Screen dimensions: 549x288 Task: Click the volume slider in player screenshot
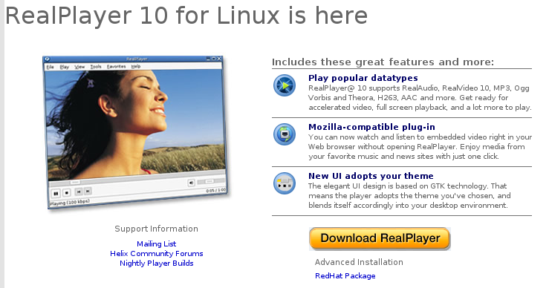[x=210, y=181]
